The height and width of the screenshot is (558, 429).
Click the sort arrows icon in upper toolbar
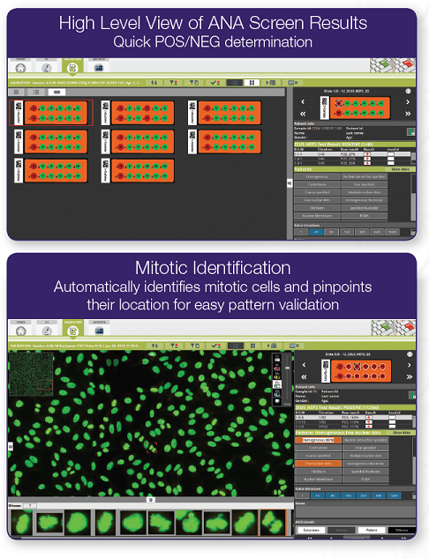point(154,83)
